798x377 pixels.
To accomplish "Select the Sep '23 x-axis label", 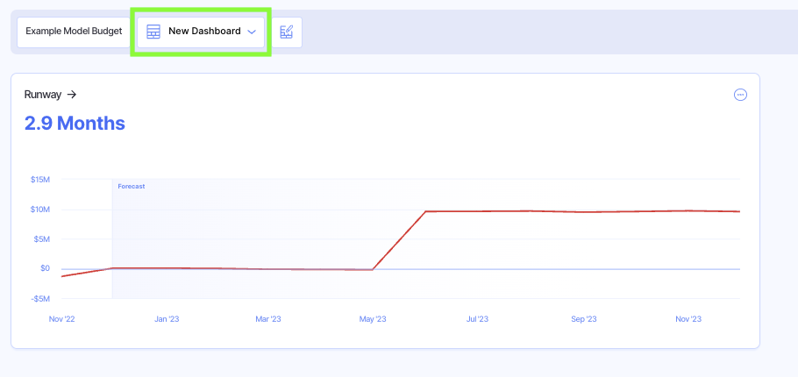I will click(583, 319).
